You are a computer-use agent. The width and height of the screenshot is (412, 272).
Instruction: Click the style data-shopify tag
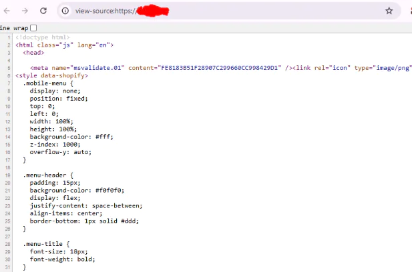pyautogui.click(x=52, y=75)
